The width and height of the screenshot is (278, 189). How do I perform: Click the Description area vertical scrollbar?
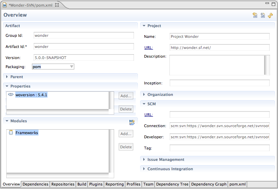[267, 65]
